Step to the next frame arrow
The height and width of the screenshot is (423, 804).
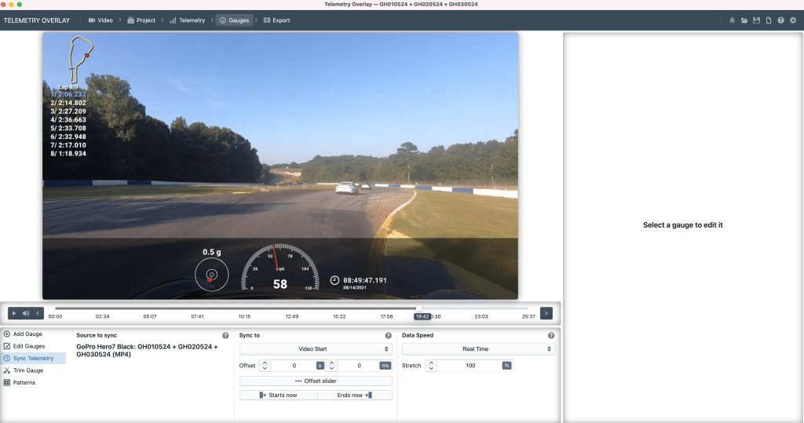tap(546, 313)
